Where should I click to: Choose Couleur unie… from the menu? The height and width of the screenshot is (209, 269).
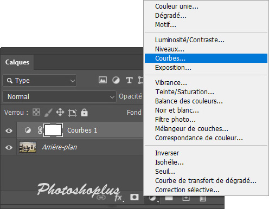click(206, 6)
